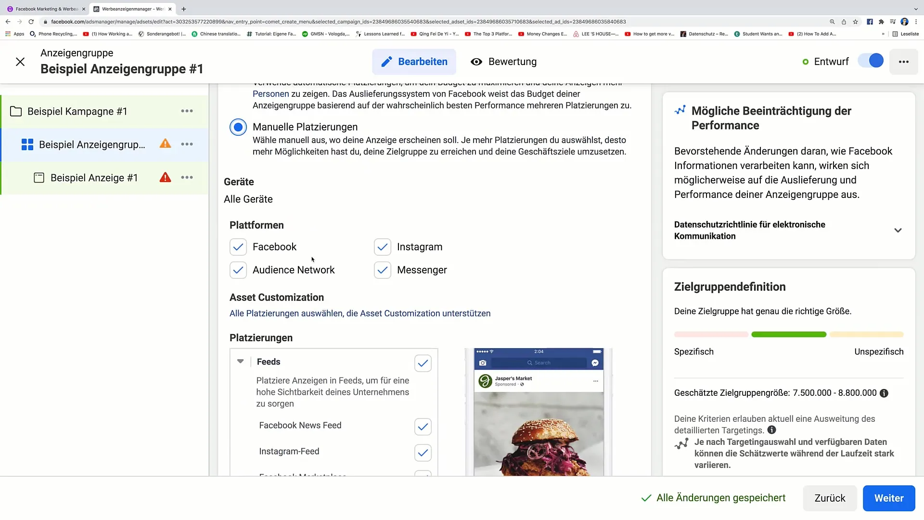Open a new browser tab
The height and width of the screenshot is (520, 924).
click(183, 9)
